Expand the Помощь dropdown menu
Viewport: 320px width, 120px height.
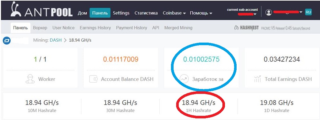[201, 13]
